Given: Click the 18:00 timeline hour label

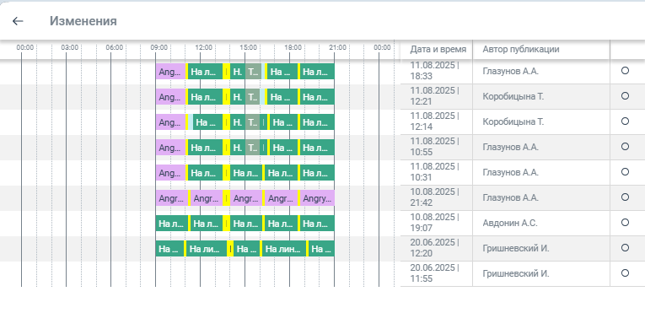Looking at the screenshot, I should 293,47.
